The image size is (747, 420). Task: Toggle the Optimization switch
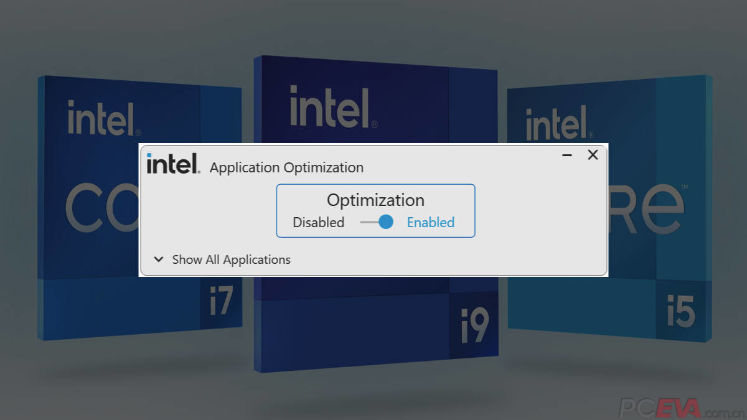377,222
